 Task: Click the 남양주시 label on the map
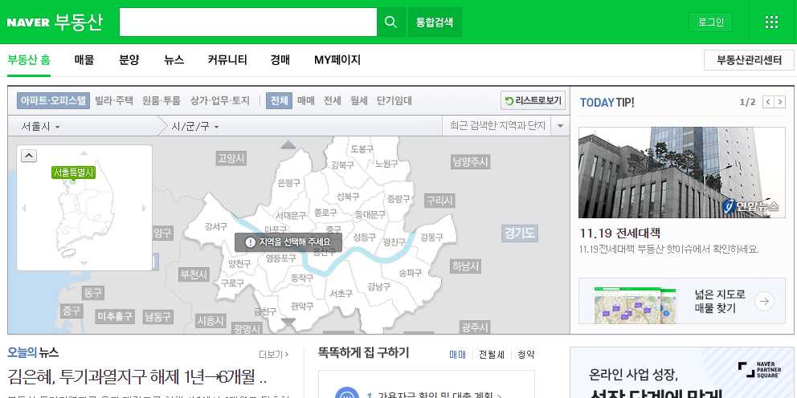(470, 162)
